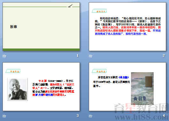Click the green label tag on slide 3
The width and height of the screenshot is (169, 121).
13,71
